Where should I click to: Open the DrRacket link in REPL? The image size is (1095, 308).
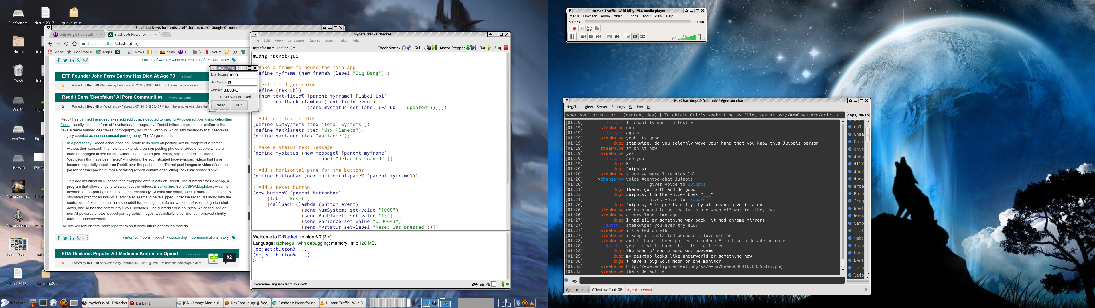(x=287, y=237)
